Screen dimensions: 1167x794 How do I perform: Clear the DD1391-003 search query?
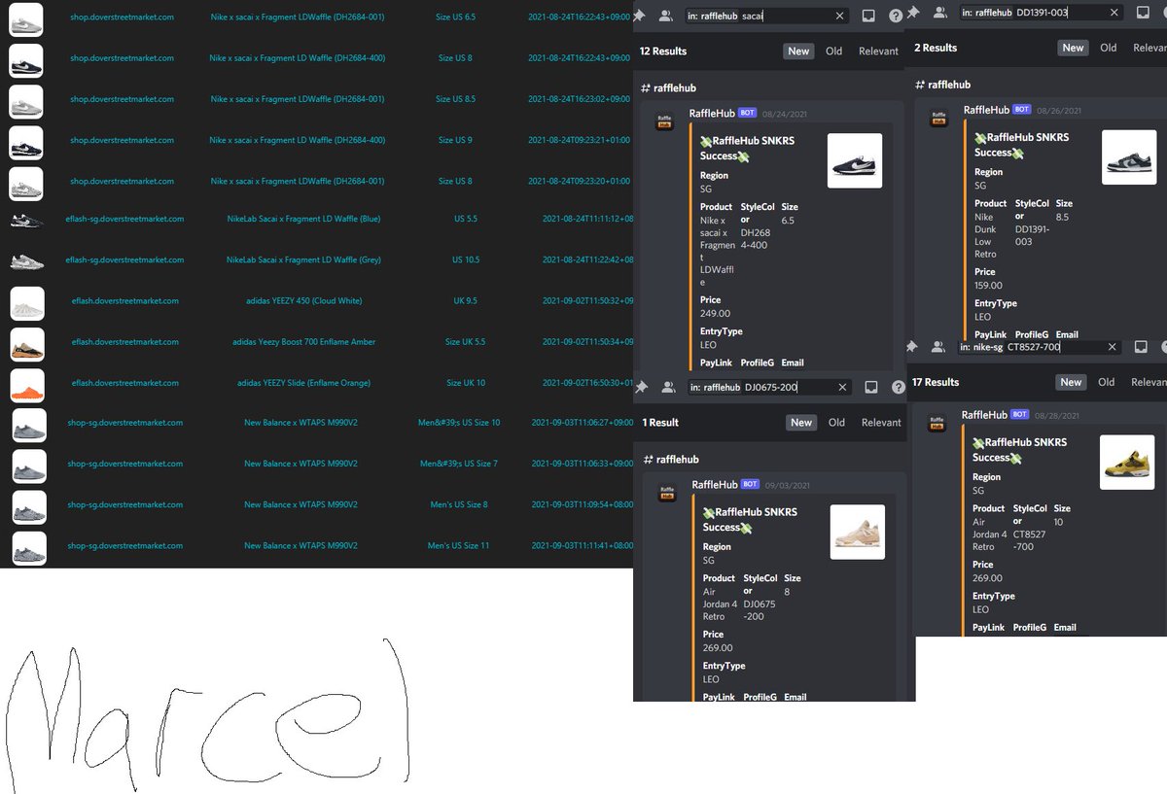click(x=1114, y=13)
